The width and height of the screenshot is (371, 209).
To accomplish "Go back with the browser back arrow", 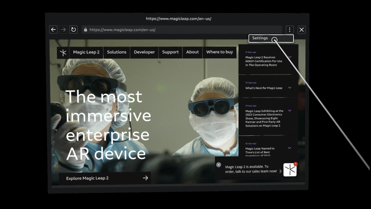I will [x=53, y=30].
